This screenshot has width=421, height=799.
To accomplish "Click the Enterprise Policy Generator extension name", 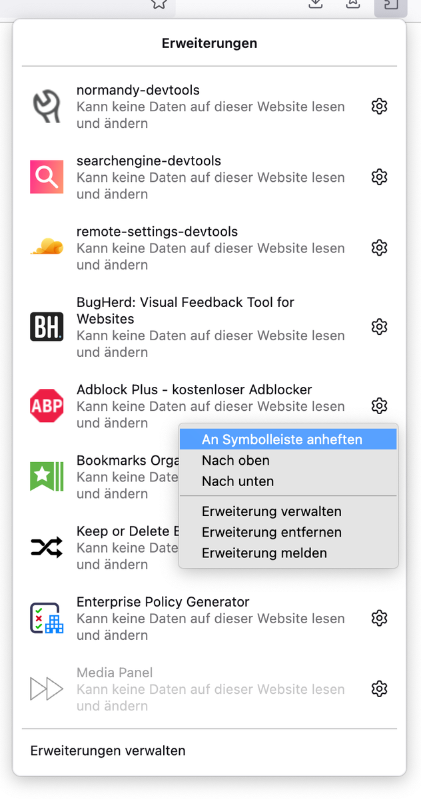I will pyautogui.click(x=163, y=602).
